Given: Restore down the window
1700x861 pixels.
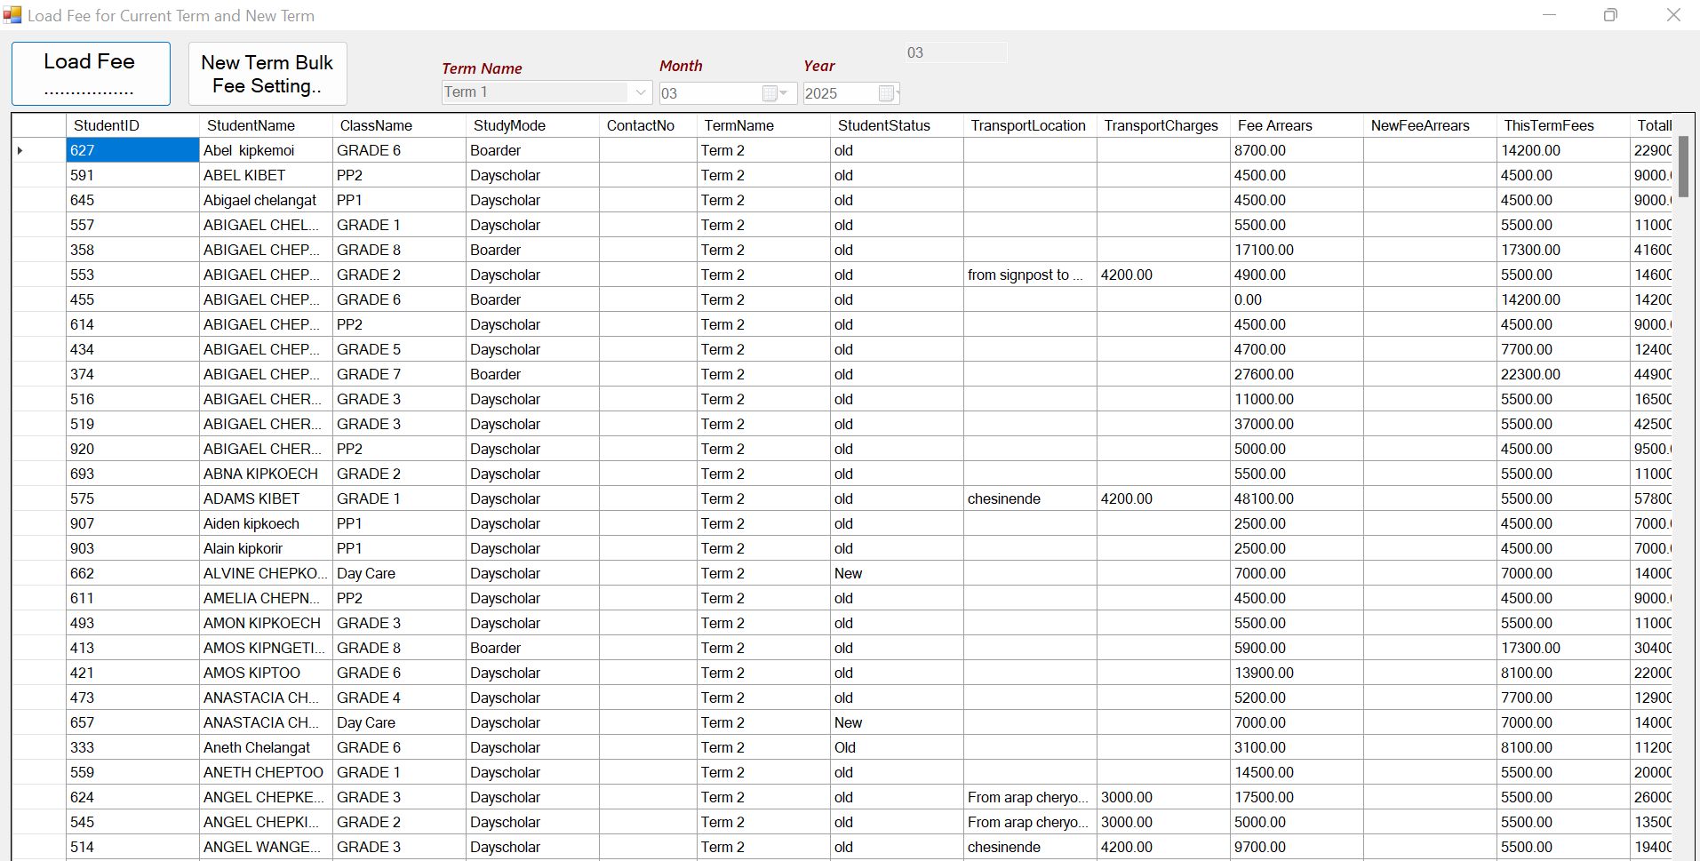Looking at the screenshot, I should click(1610, 15).
